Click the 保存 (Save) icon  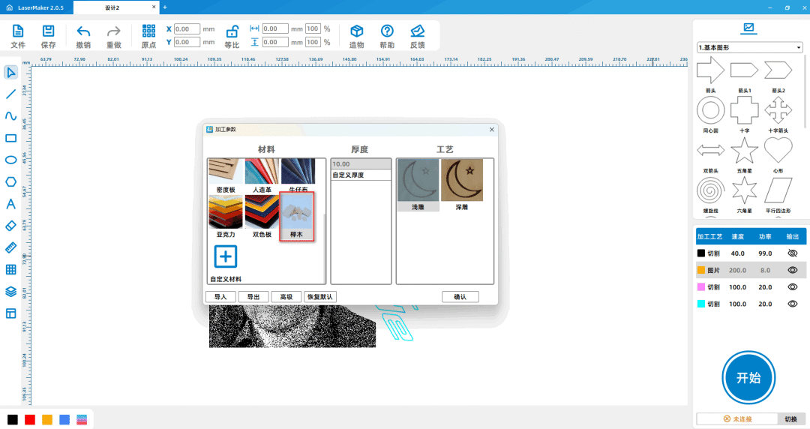tap(48, 31)
